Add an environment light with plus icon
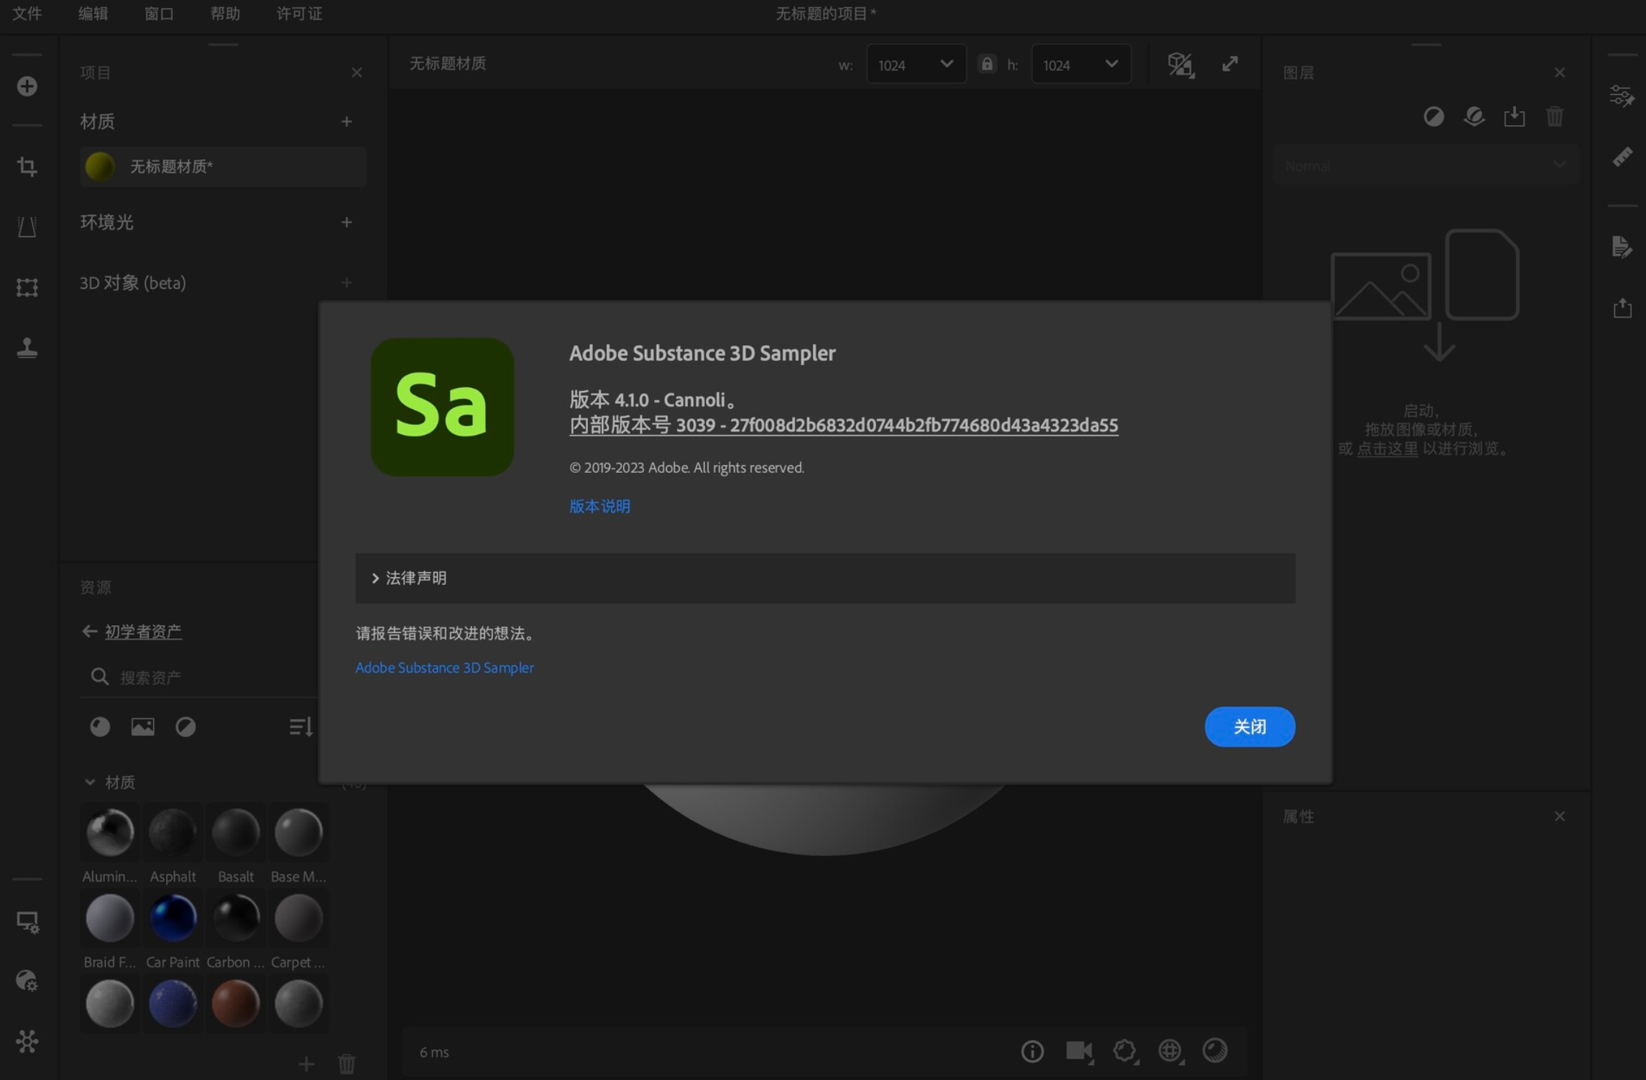The width and height of the screenshot is (1646, 1080). pos(346,222)
